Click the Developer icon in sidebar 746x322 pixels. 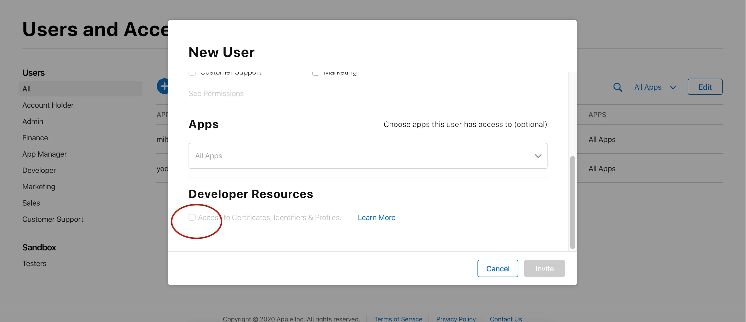[x=39, y=170]
